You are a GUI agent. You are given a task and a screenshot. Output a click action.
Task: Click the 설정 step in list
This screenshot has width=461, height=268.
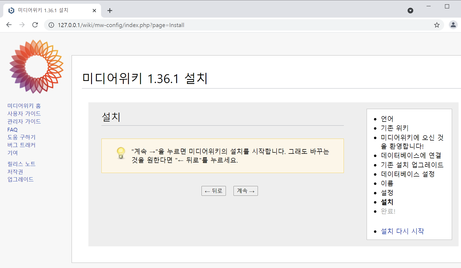click(x=387, y=193)
